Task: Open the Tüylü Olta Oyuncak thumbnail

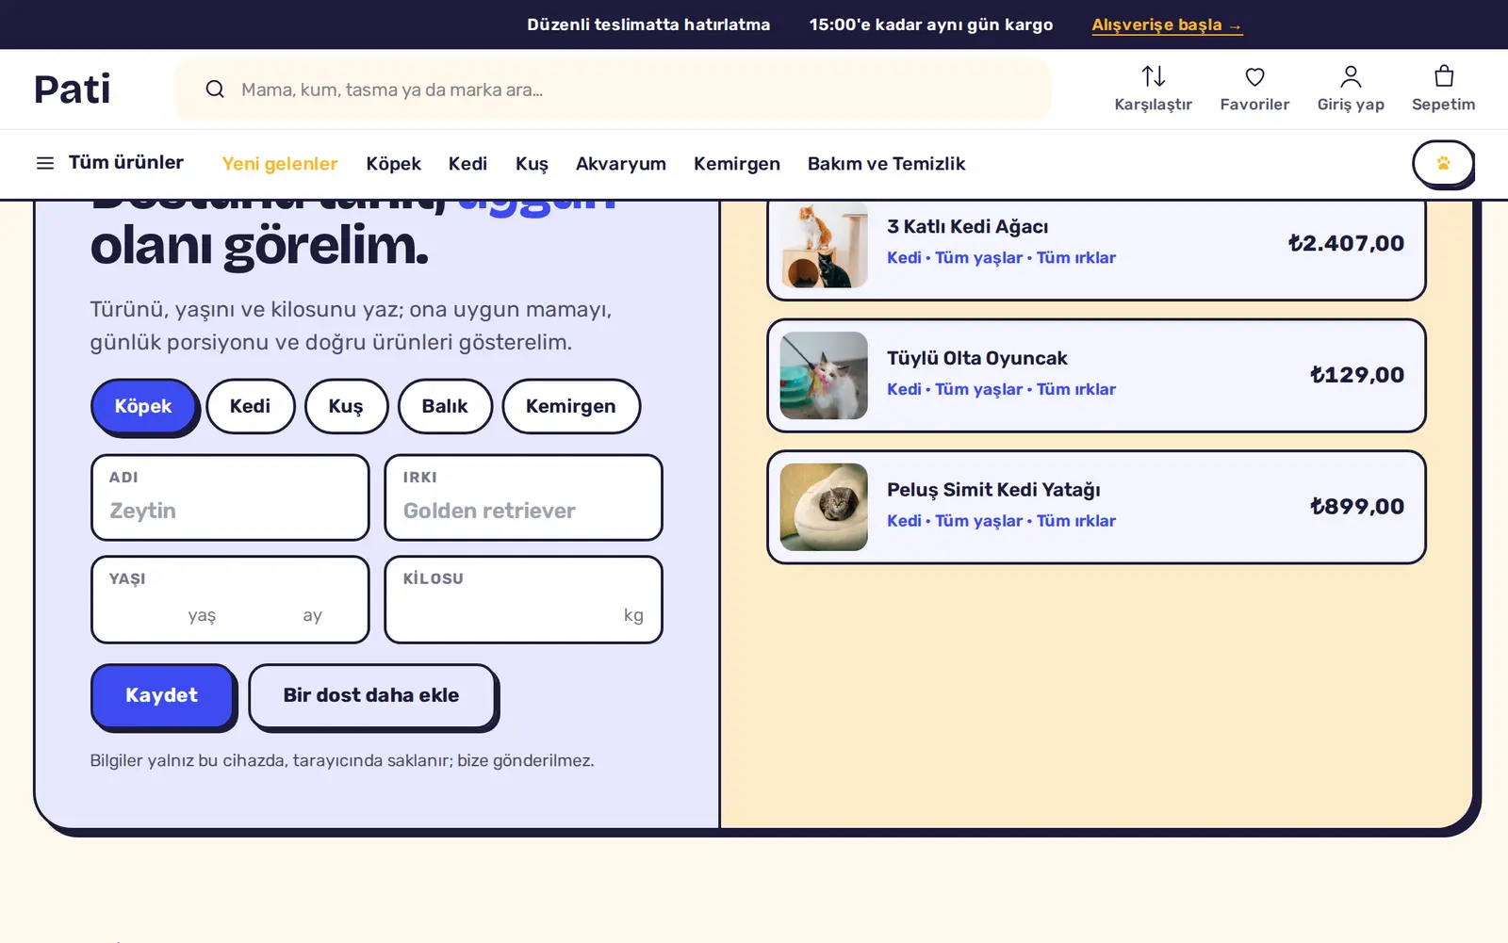Action: click(824, 375)
